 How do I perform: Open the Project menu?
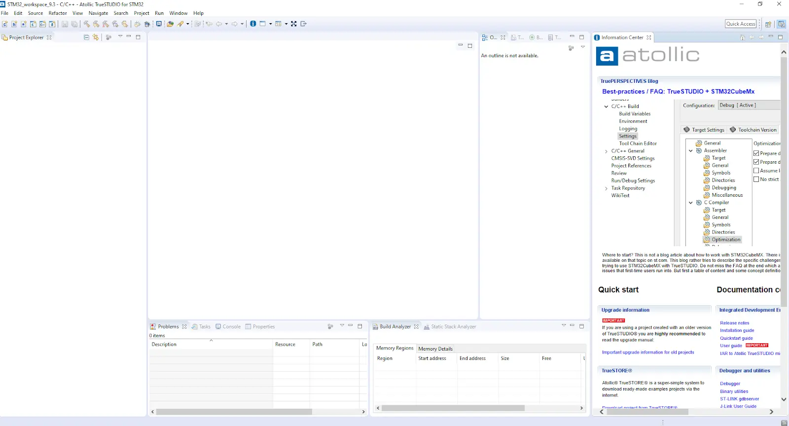click(142, 13)
